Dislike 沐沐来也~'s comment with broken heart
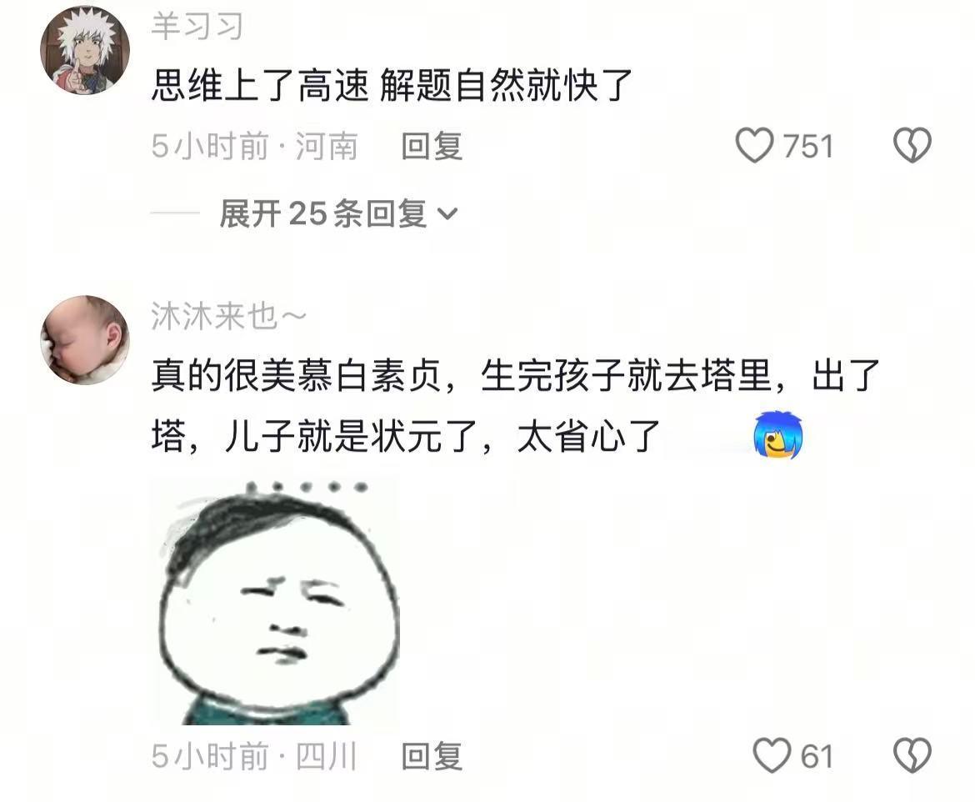975x802 pixels. [x=912, y=755]
